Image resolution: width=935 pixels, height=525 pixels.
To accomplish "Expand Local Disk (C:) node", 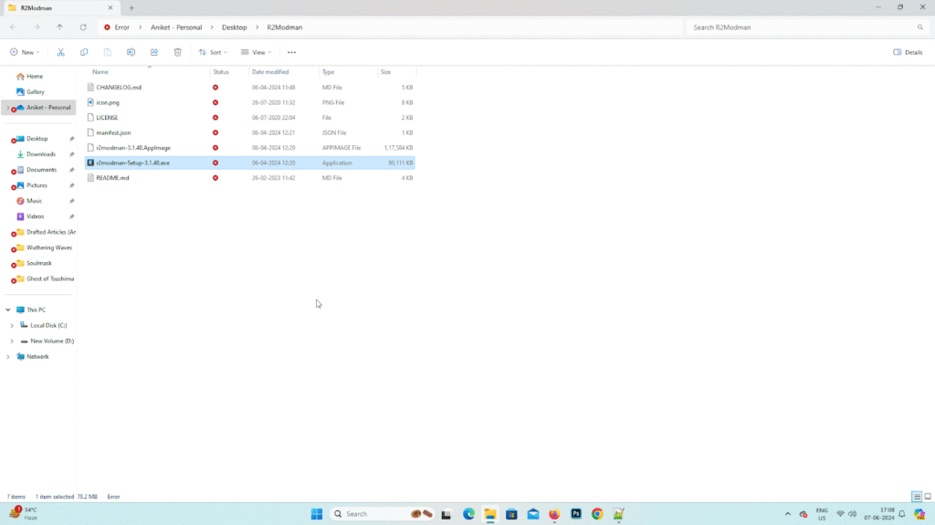I will coord(12,326).
